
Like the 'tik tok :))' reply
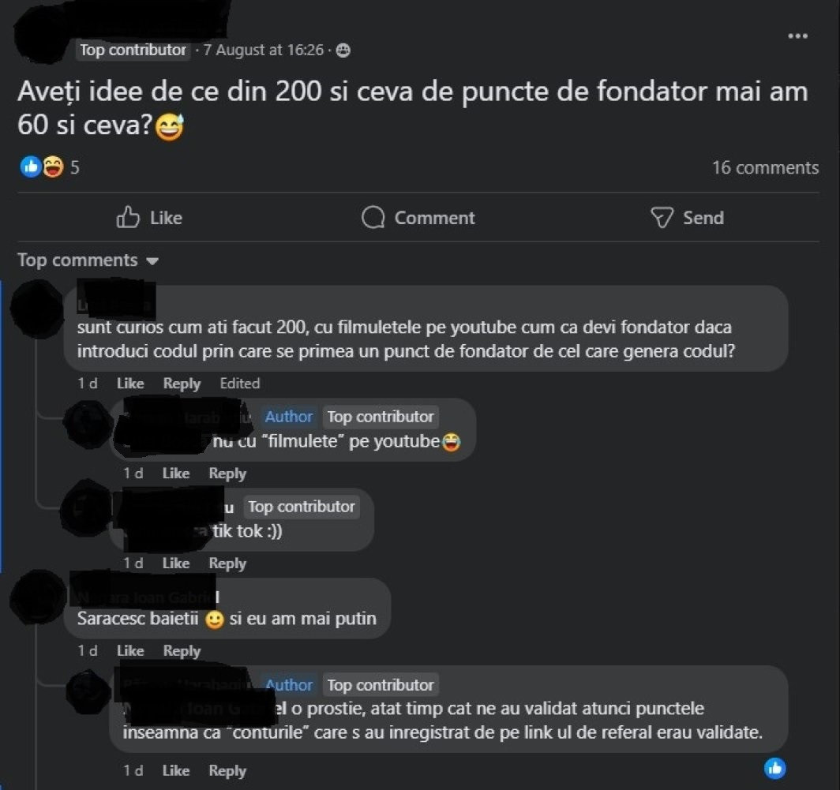click(x=176, y=563)
